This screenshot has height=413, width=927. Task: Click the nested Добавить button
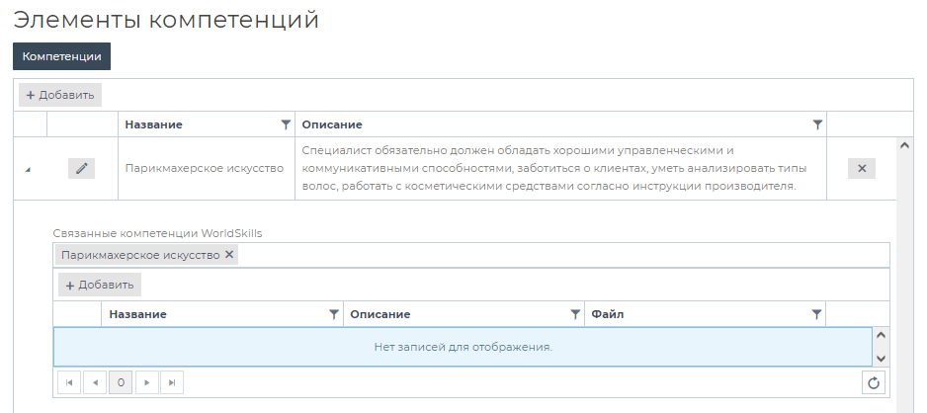(99, 285)
